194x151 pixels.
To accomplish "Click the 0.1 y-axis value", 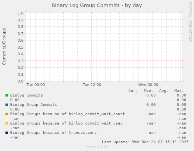I will (21, 74).
